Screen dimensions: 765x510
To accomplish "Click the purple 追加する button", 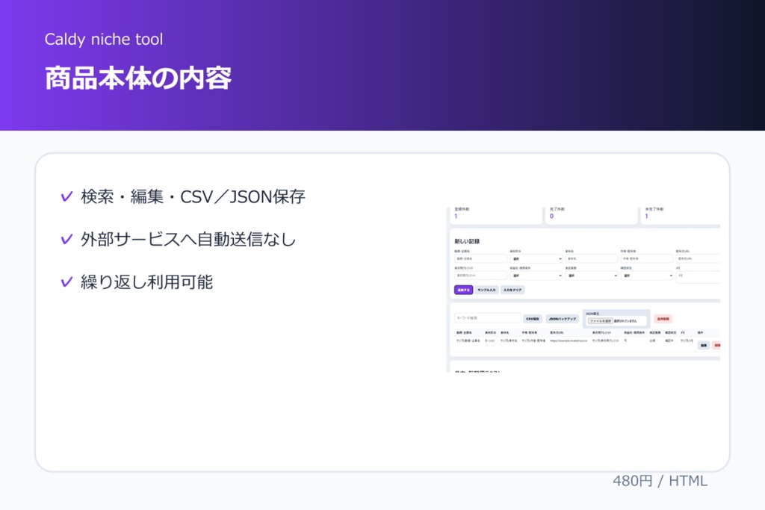I will [463, 290].
